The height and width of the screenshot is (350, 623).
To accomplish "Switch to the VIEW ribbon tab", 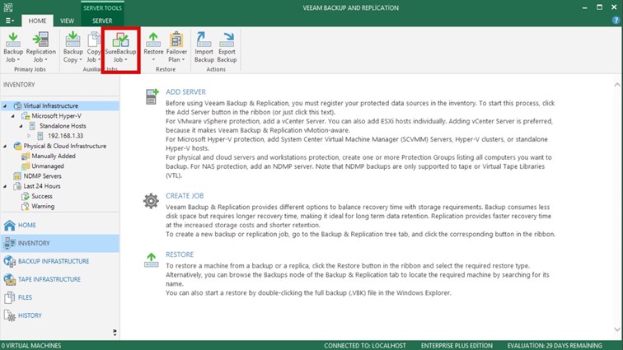I will [x=67, y=21].
